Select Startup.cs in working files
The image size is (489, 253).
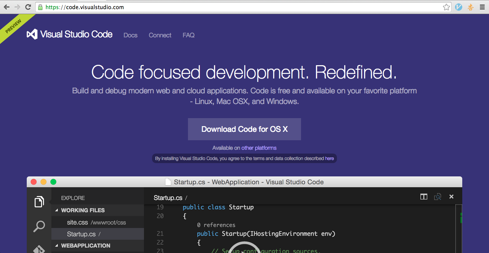pyautogui.click(x=98, y=234)
